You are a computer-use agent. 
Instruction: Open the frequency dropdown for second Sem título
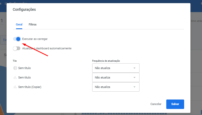(x=116, y=77)
